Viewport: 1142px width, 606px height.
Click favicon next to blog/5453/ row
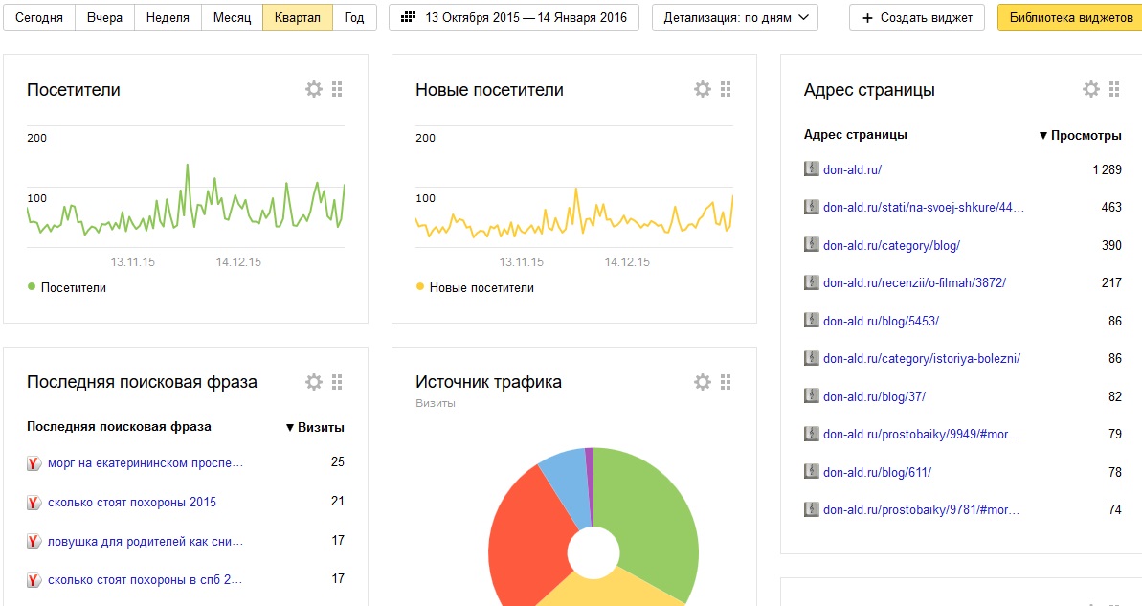[x=812, y=321]
